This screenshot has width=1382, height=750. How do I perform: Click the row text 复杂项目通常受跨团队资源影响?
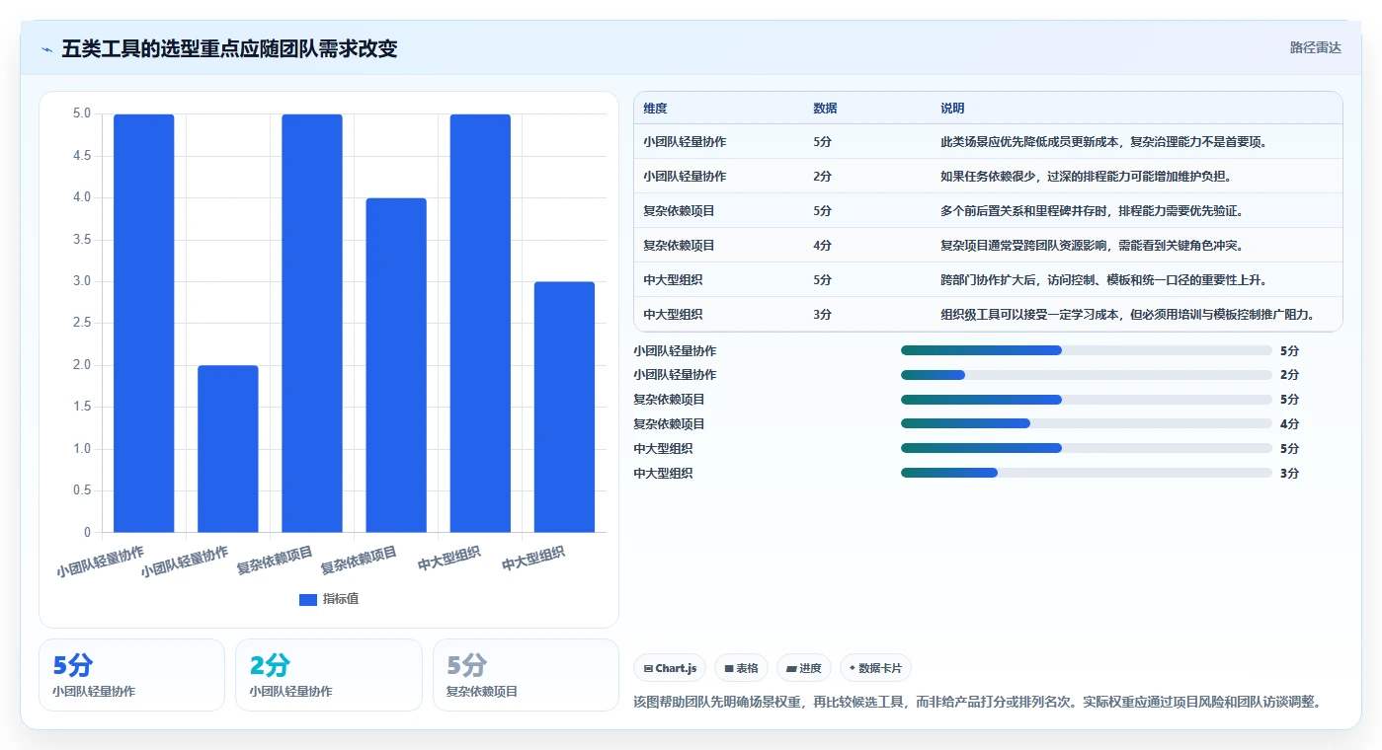[x=1024, y=246]
